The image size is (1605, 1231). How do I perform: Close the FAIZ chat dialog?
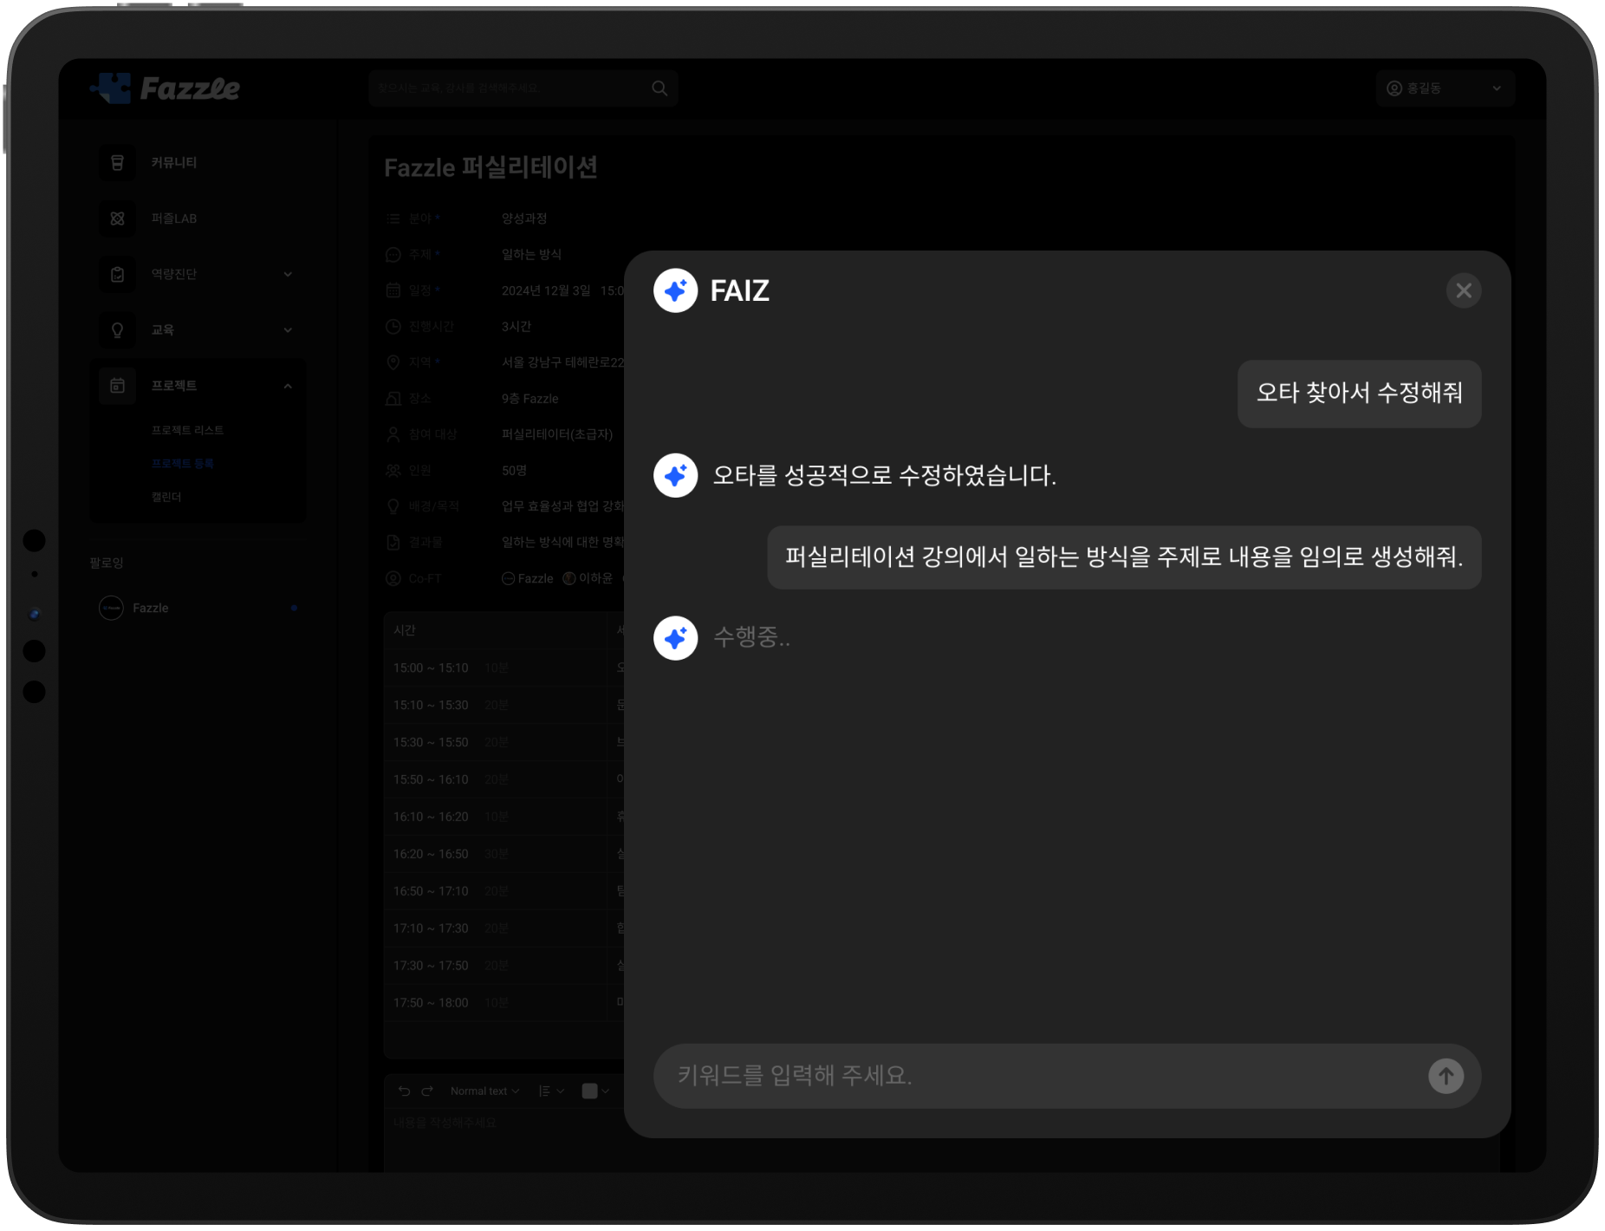(1463, 290)
